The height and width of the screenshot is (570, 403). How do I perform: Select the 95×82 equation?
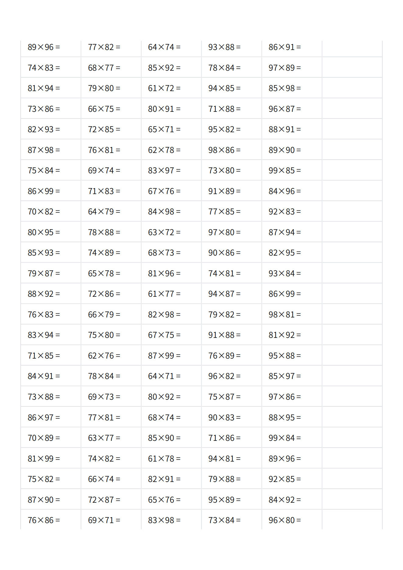224,129
